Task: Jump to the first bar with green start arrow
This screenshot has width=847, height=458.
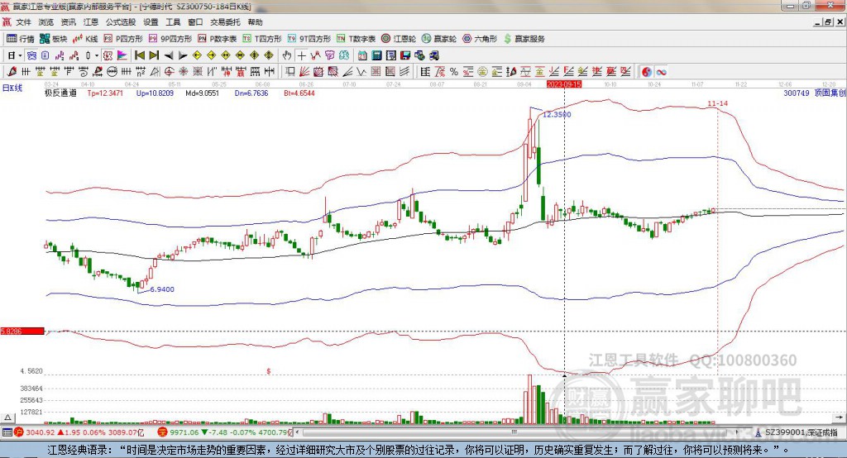Action: (139, 55)
